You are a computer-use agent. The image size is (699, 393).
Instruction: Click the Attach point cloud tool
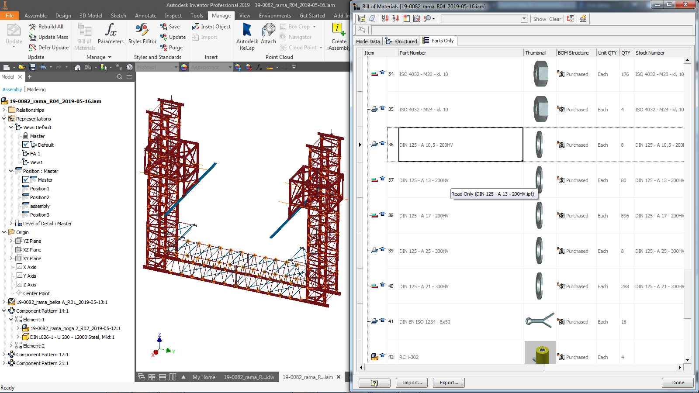(x=268, y=33)
